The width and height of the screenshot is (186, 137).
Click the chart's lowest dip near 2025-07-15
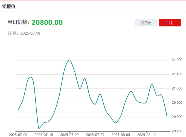[39, 128]
